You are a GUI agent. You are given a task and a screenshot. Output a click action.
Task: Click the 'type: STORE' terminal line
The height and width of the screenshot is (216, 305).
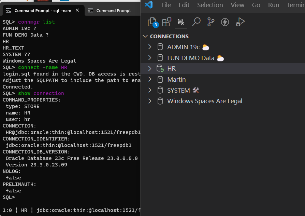[x=23, y=106]
